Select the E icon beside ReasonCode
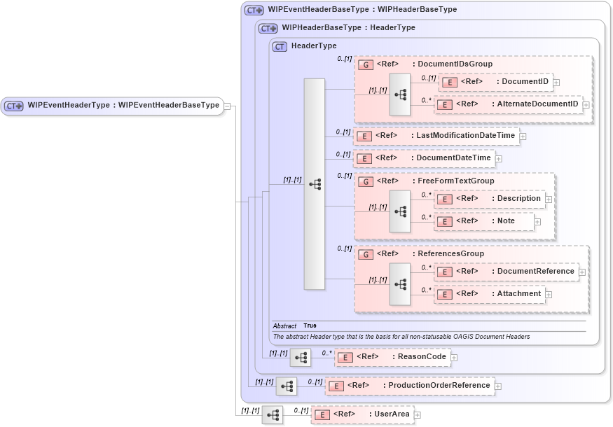 344,357
